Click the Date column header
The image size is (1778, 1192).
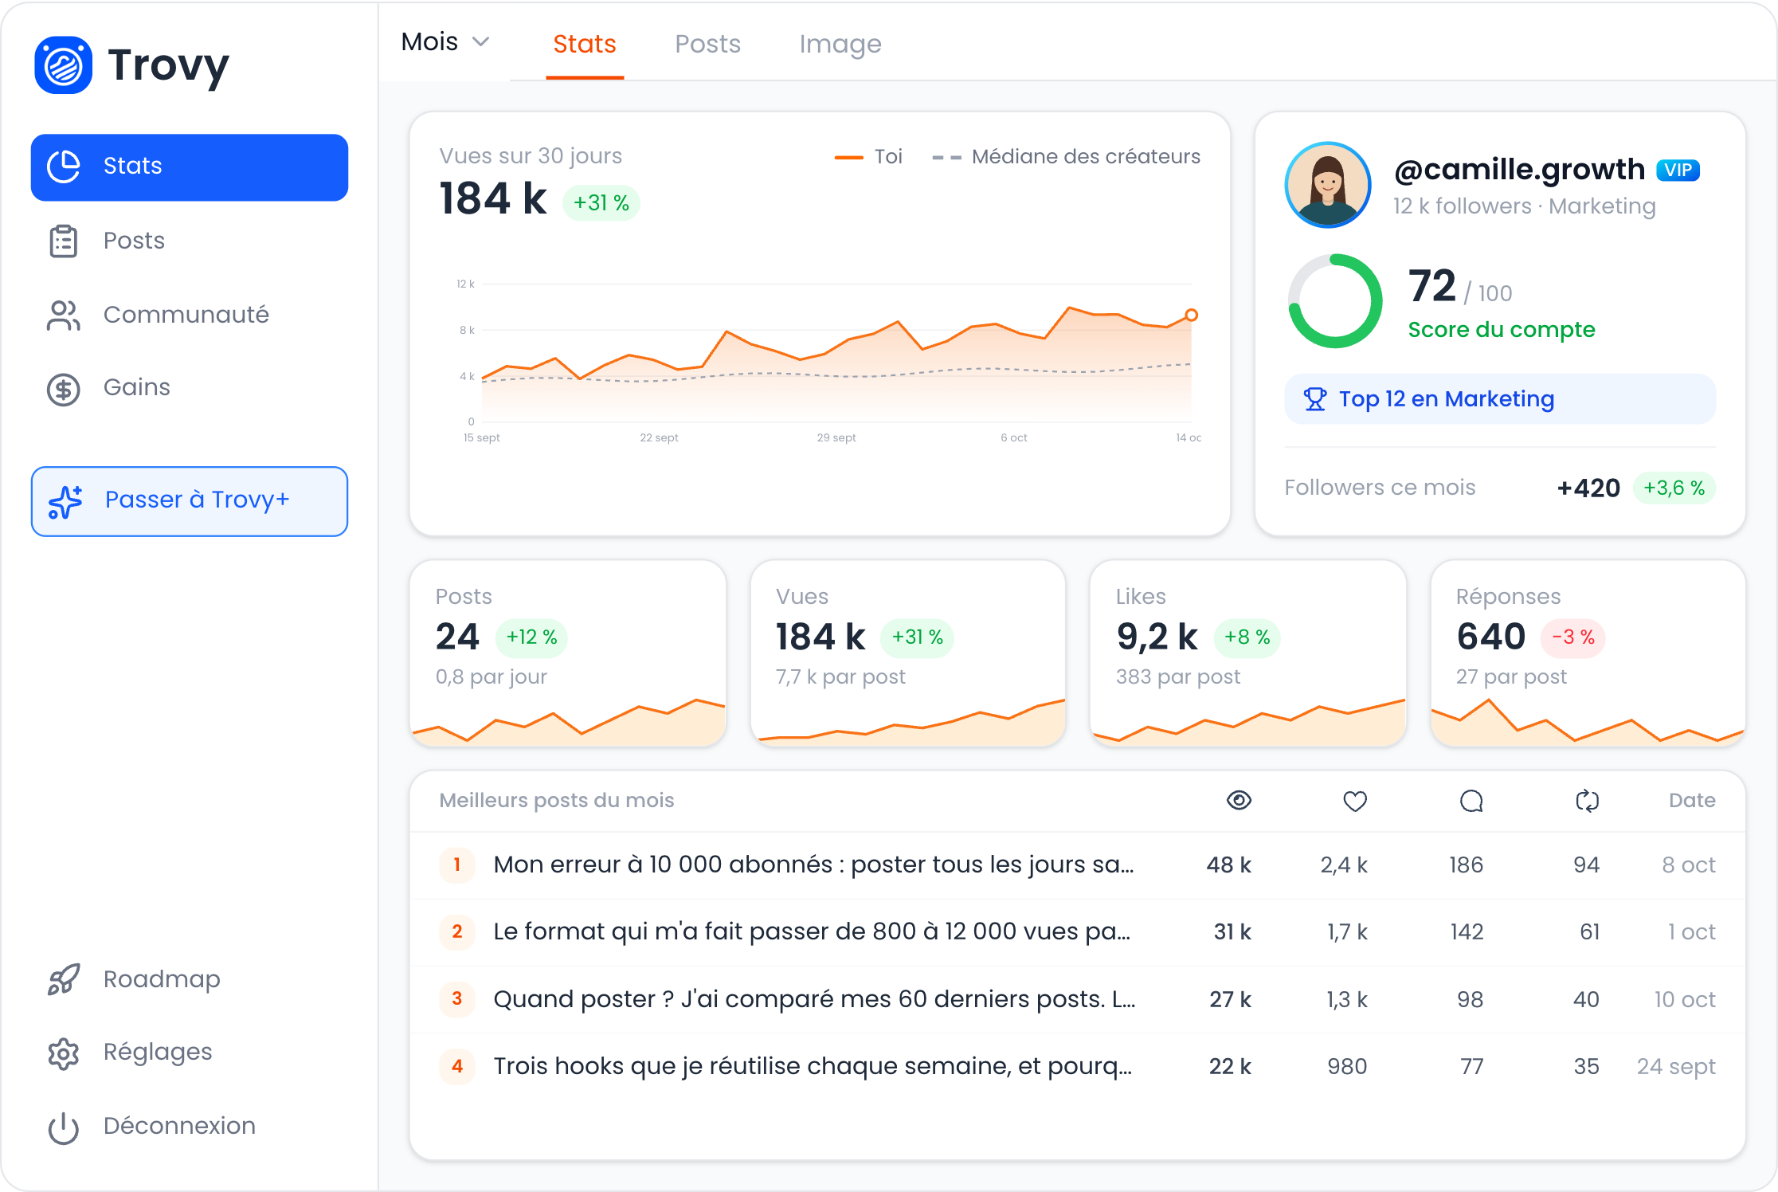tap(1692, 800)
